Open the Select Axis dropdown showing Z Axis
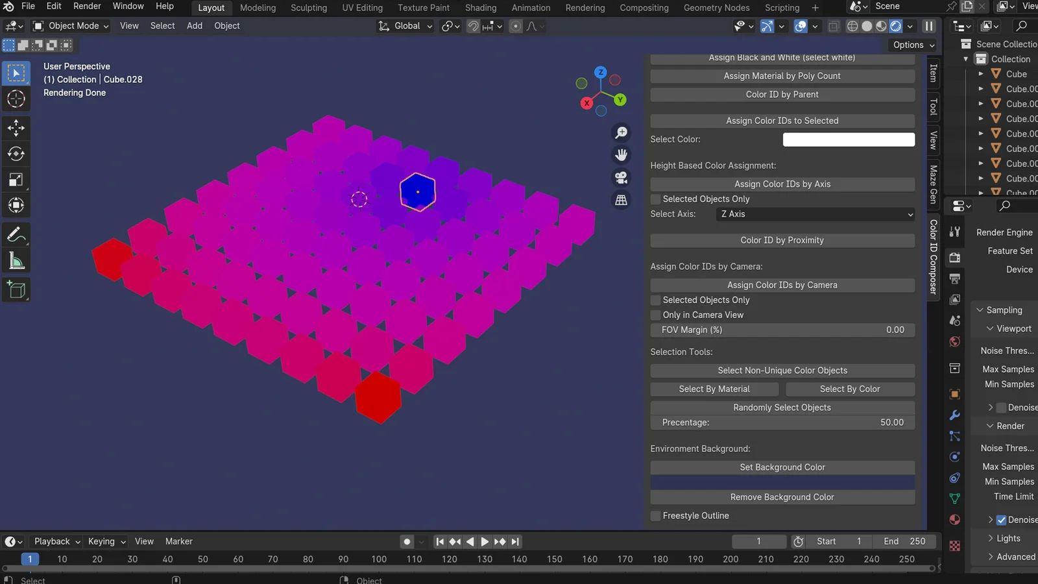Viewport: 1038px width, 584px height. (814, 214)
